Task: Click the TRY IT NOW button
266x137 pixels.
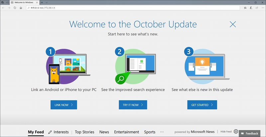Action: pos(133,105)
